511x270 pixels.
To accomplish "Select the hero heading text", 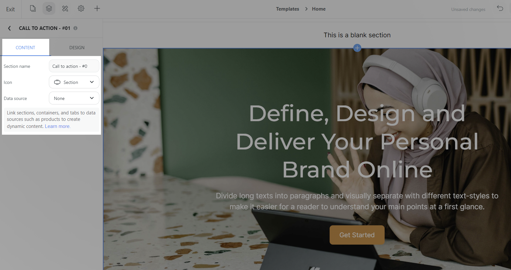I will 357,141.
